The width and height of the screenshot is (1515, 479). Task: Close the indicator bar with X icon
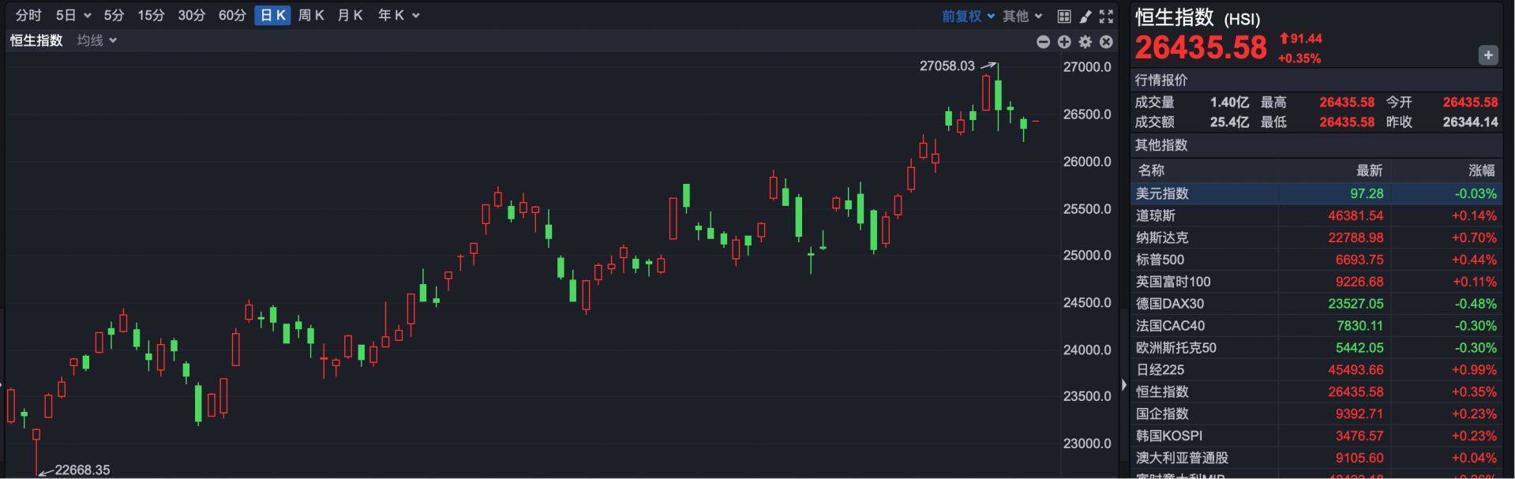(1106, 42)
